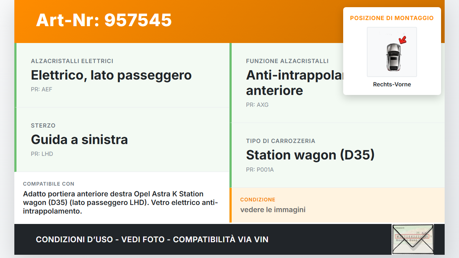Click the VIN document envelope image
The width and height of the screenshot is (459, 258).
412,239
